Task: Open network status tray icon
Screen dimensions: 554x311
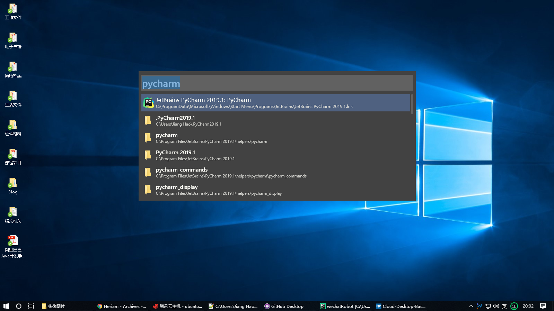Action: pos(488,306)
